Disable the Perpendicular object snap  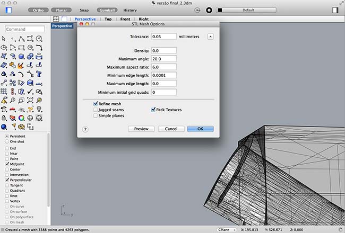(x=7, y=180)
